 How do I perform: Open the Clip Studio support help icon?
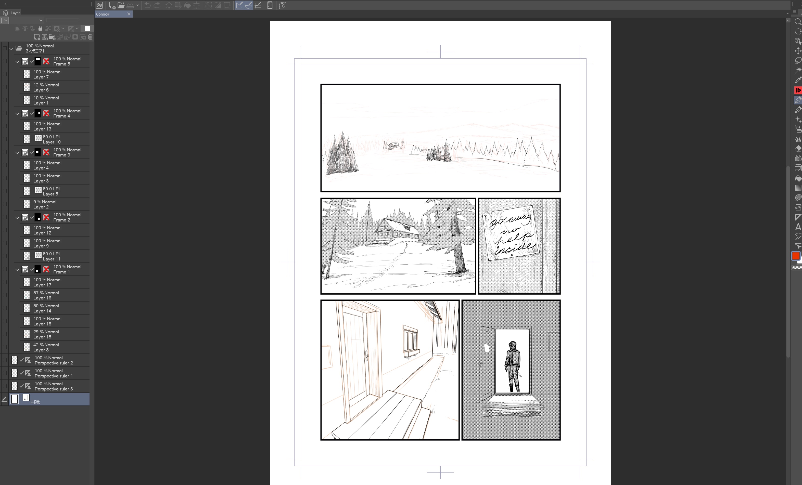[282, 5]
